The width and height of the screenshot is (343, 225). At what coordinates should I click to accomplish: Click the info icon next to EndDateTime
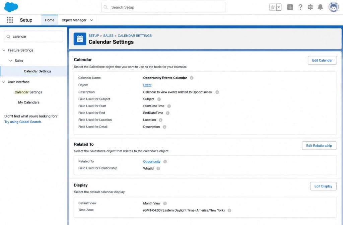pos(168,113)
